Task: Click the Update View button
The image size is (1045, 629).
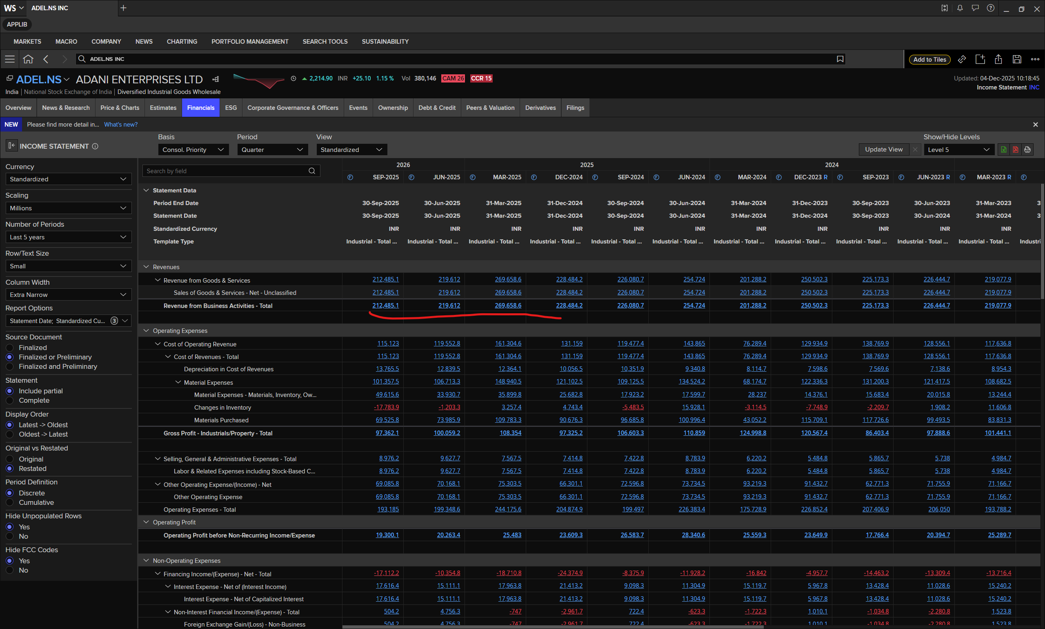Action: click(x=883, y=149)
